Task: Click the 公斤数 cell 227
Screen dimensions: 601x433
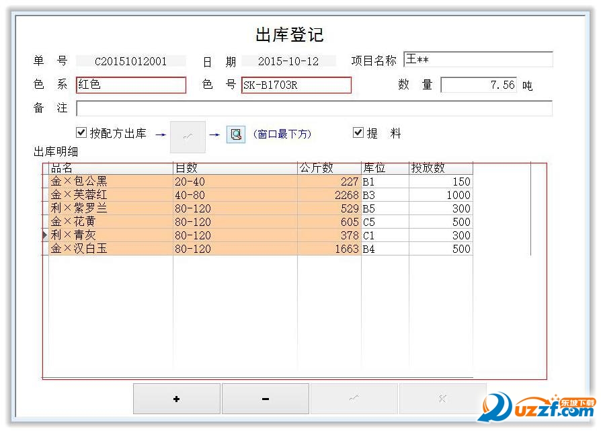Action: pos(329,182)
